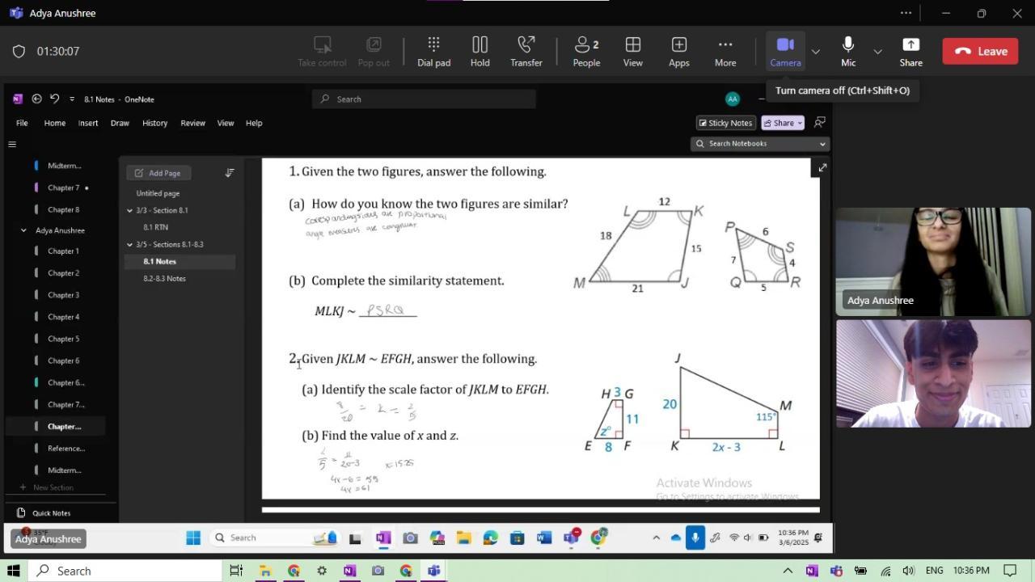This screenshot has height=582, width=1035.
Task: Open the Apps panel in Teams
Action: [679, 51]
